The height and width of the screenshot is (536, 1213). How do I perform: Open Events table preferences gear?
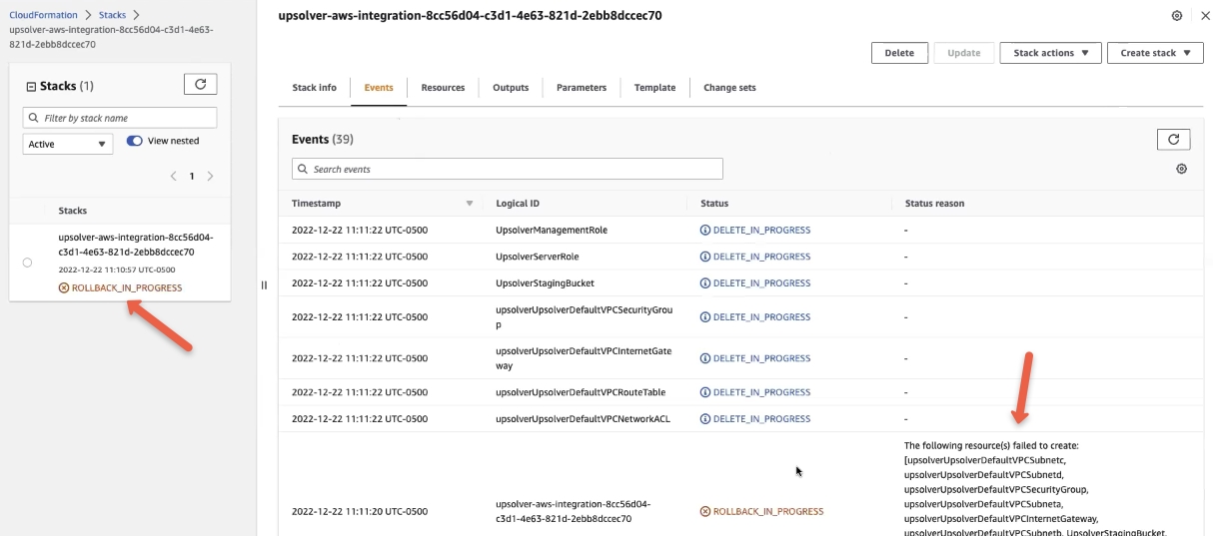click(1181, 170)
